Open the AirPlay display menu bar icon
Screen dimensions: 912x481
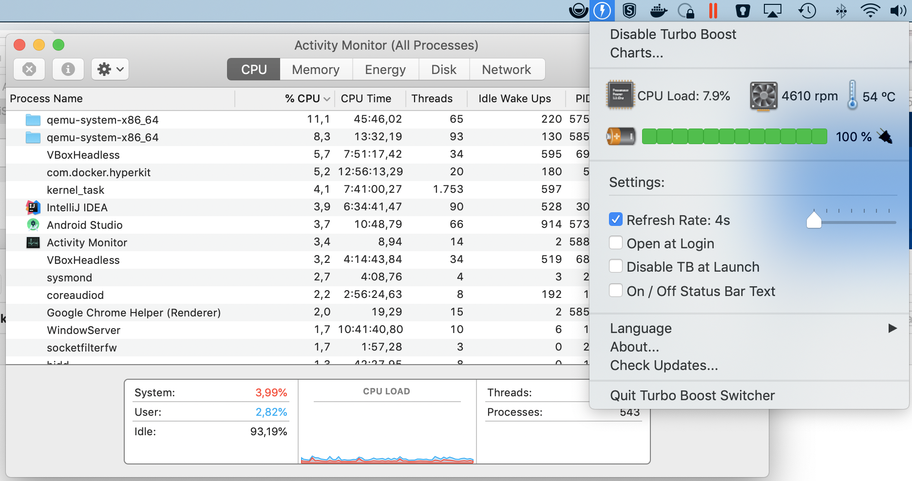tap(773, 11)
